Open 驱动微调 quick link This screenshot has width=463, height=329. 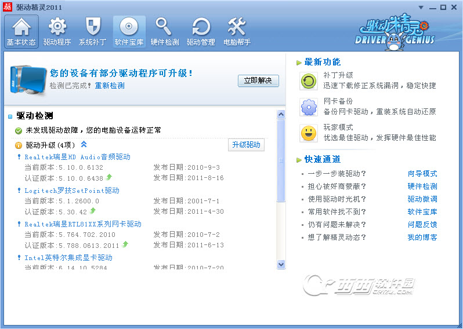(422, 199)
